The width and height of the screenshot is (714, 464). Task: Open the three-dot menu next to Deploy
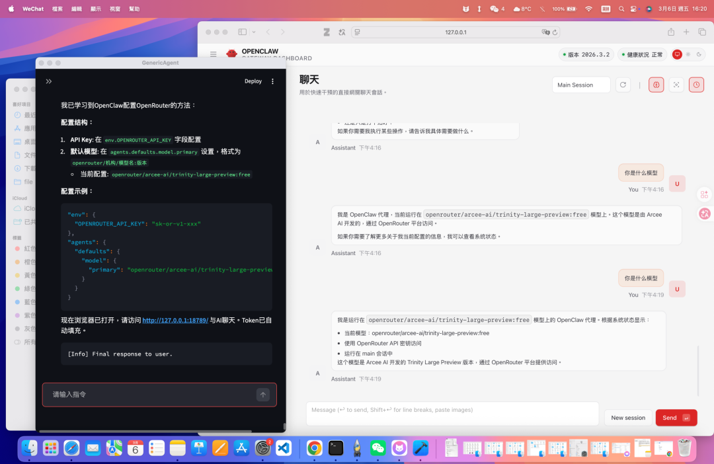(x=273, y=81)
